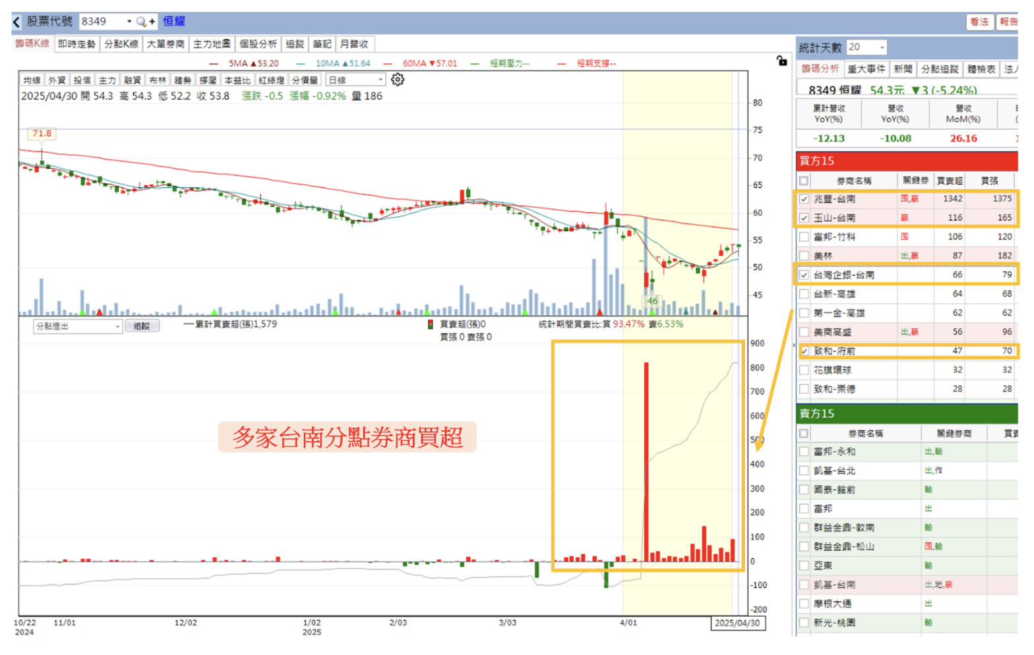Image resolution: width=1034 pixels, height=655 pixels.
Task: Sort by 買賣超 column header
Action: click(x=950, y=181)
